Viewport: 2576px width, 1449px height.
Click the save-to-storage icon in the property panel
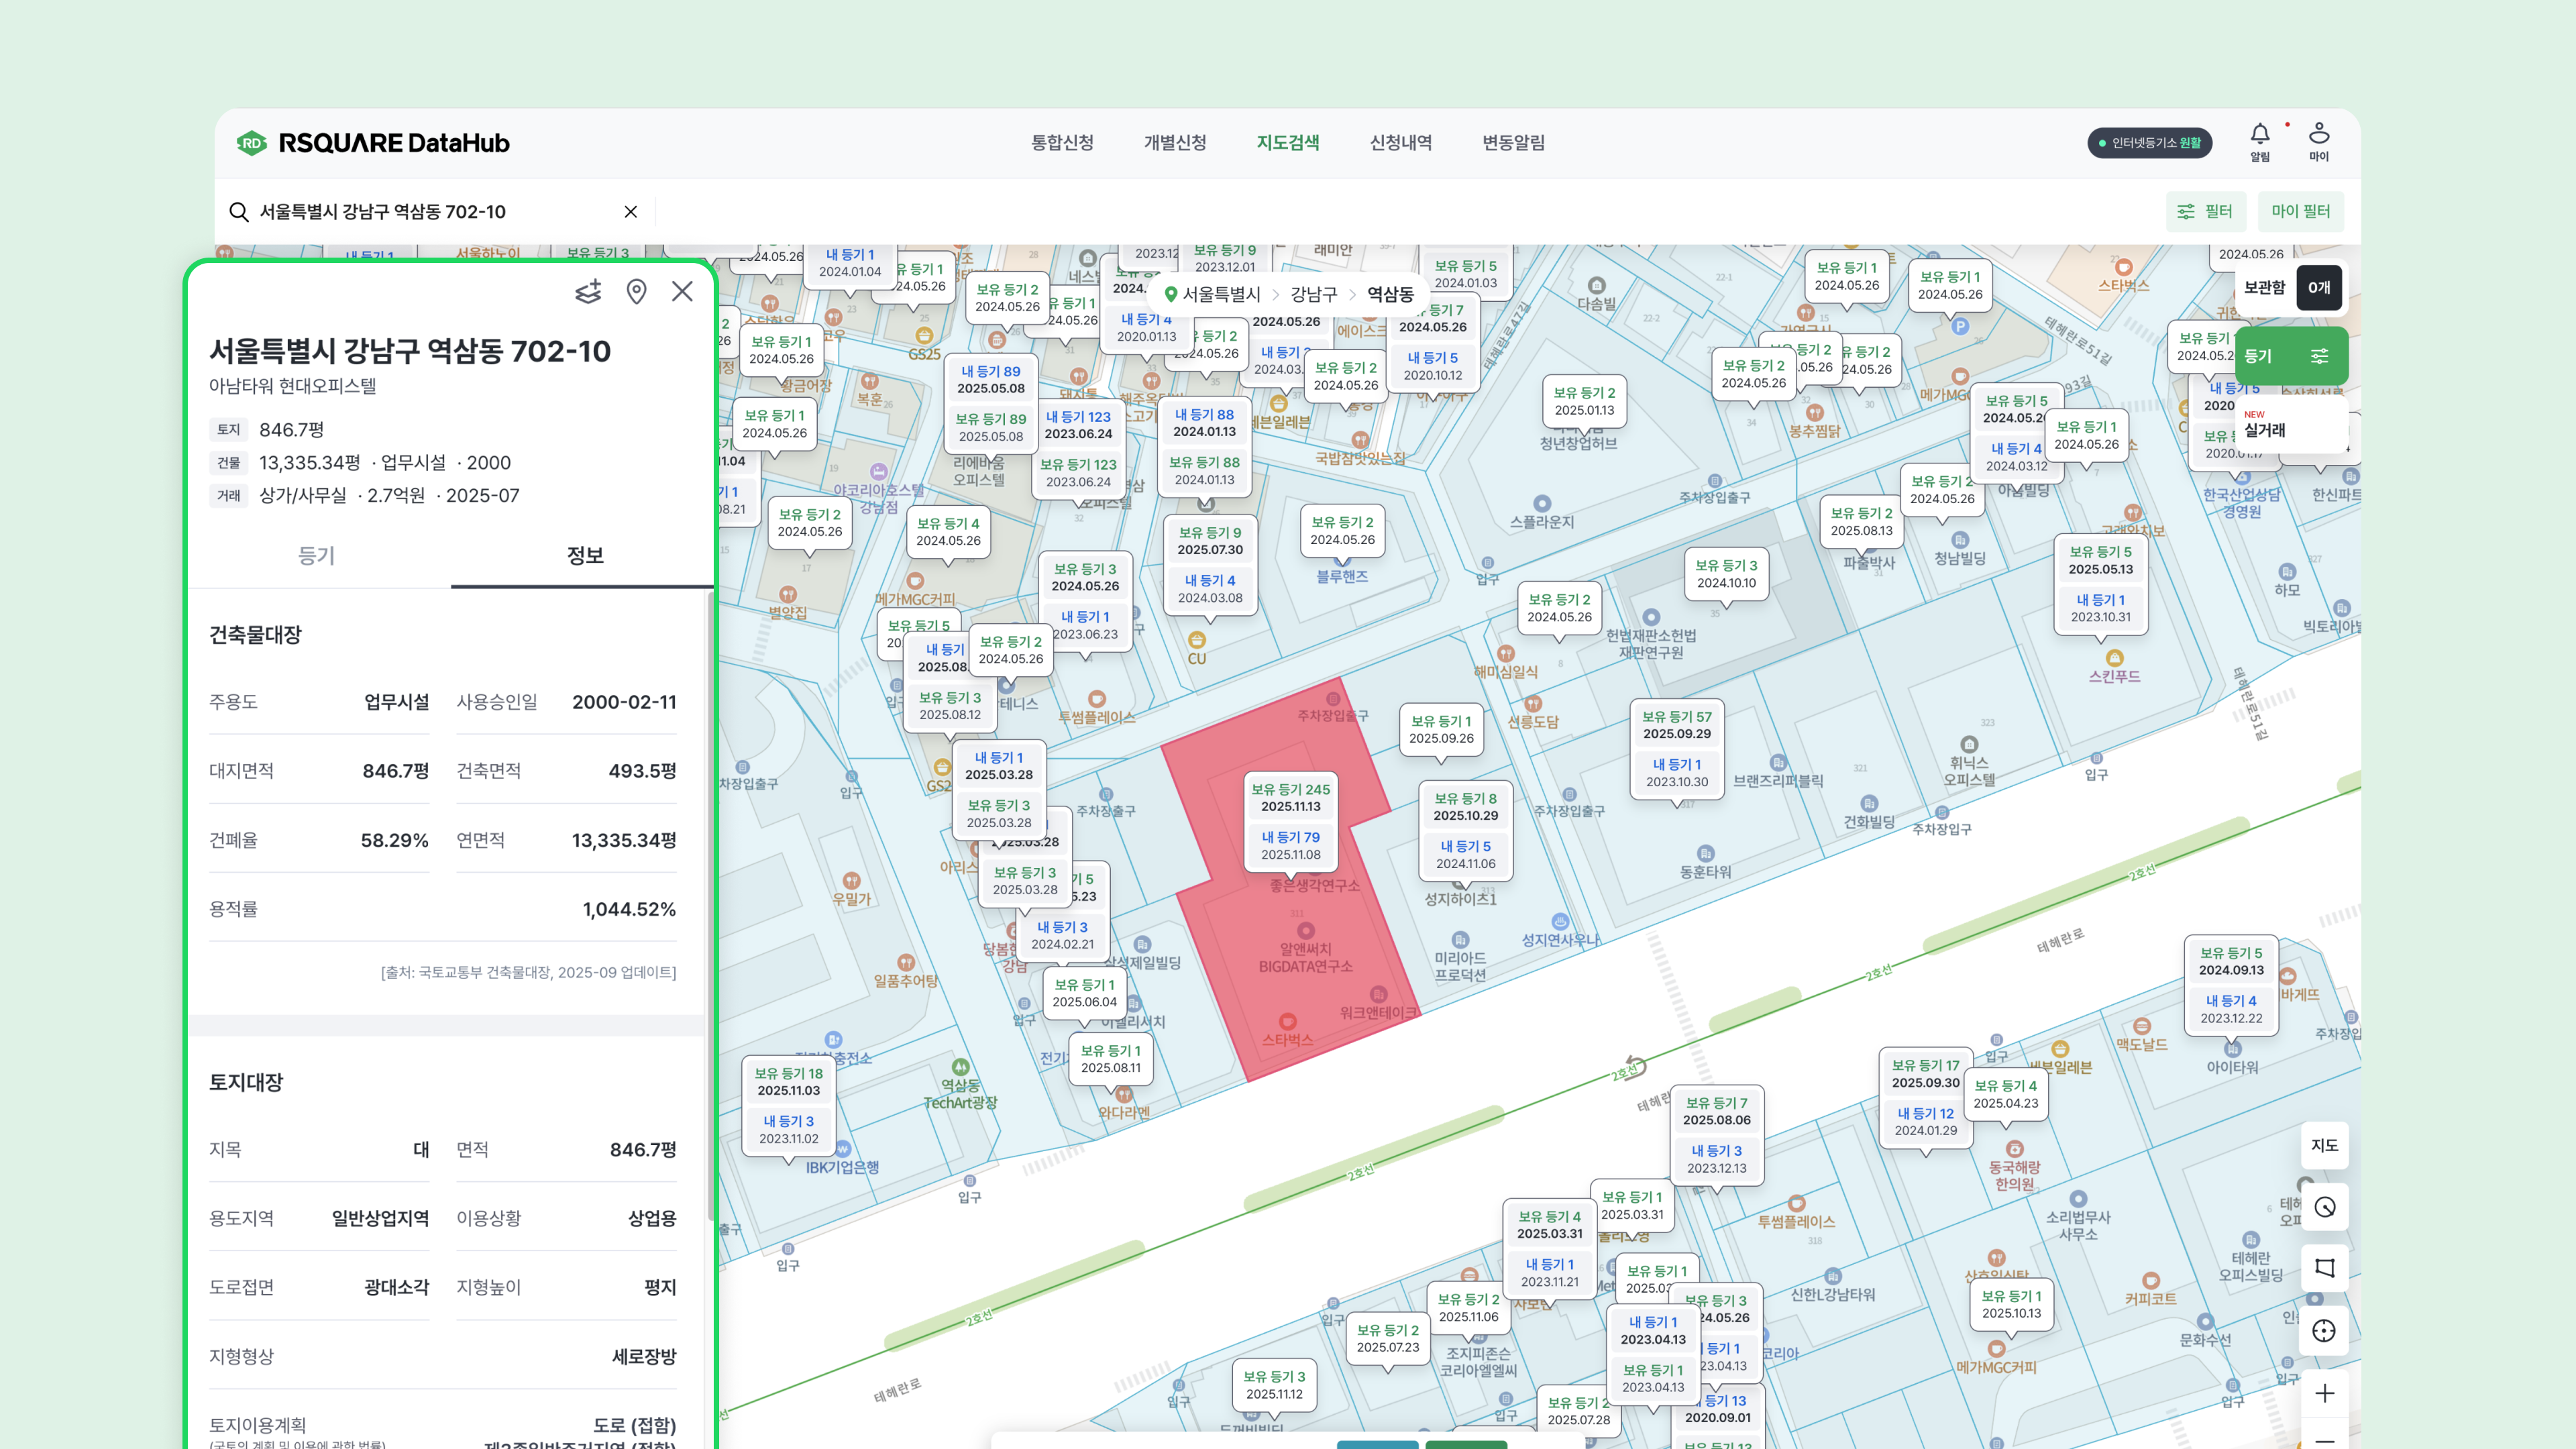pyautogui.click(x=589, y=291)
